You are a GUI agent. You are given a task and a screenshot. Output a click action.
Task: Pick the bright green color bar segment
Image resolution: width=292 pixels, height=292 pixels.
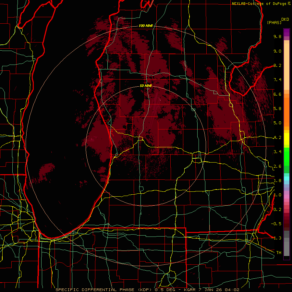(x=286, y=157)
